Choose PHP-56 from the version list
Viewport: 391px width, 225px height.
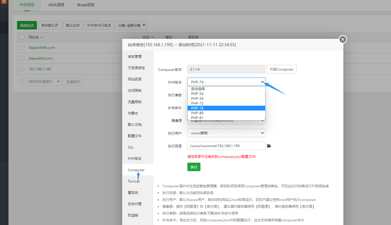coord(226,98)
